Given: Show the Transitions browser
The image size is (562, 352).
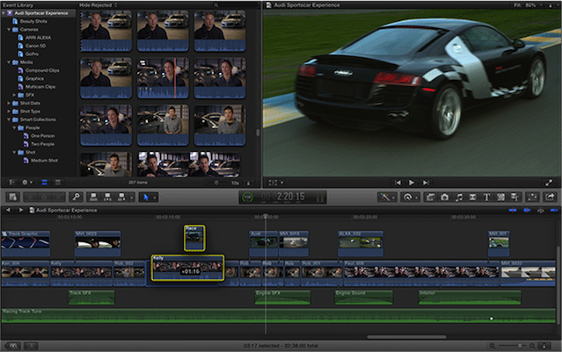Looking at the screenshot, I should 473,198.
